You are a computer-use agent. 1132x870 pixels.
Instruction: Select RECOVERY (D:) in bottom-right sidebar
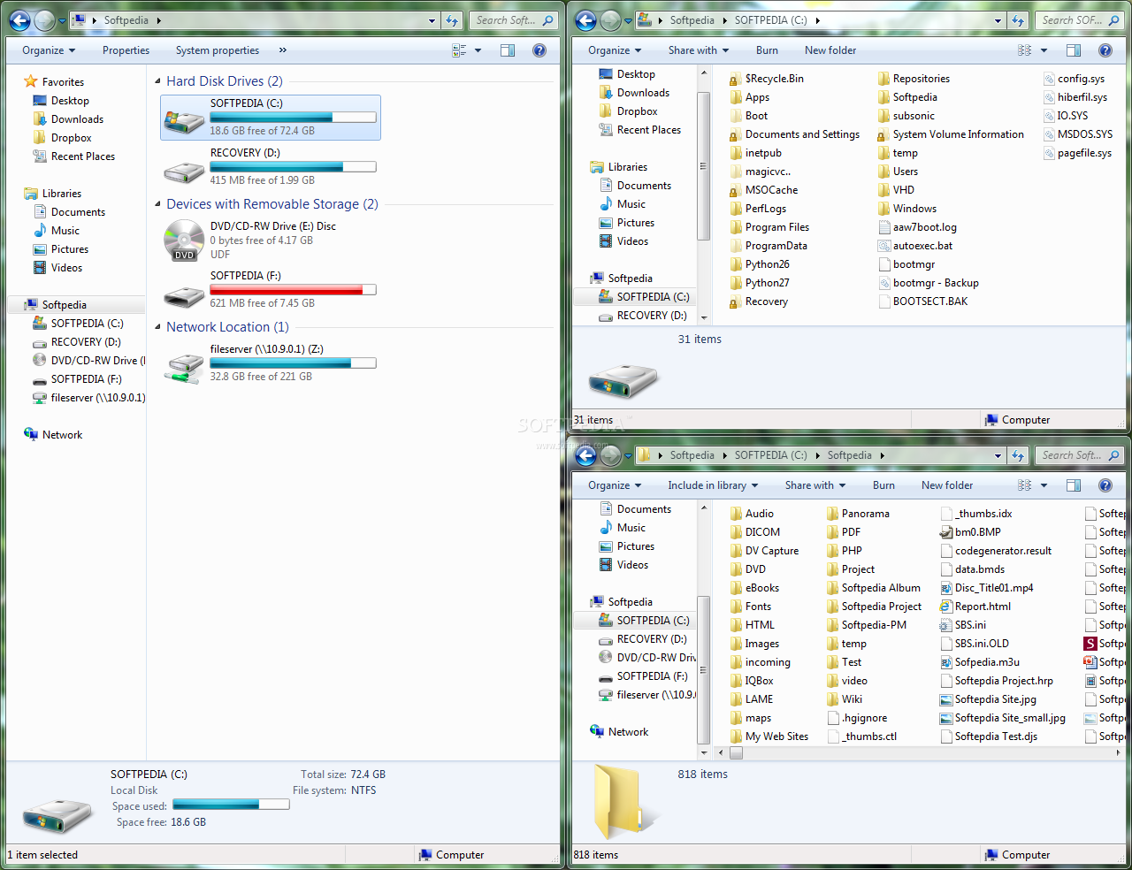coord(651,639)
